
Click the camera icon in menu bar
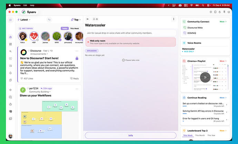[180, 5]
